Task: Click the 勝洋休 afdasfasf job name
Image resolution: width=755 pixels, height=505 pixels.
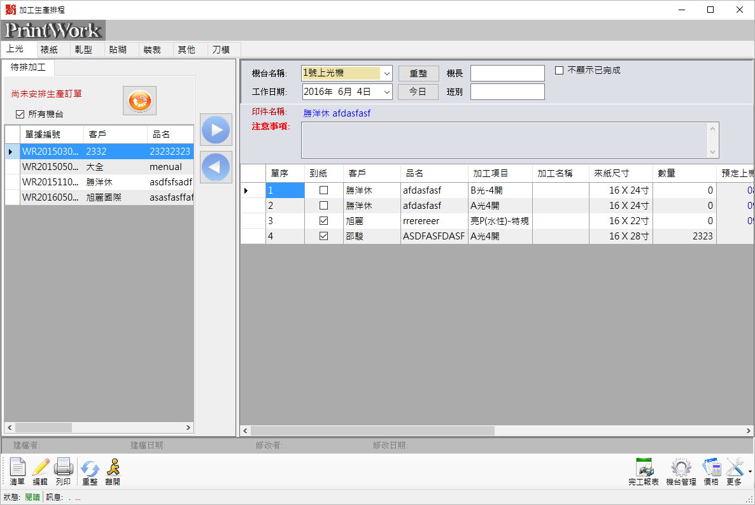Action: [x=337, y=113]
